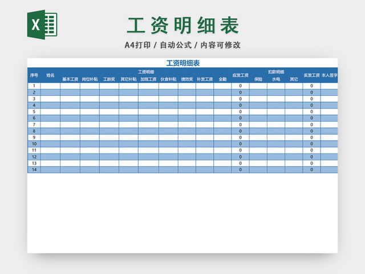
Task: Select the large 工资明细表 heading
Action: pyautogui.click(x=182, y=25)
